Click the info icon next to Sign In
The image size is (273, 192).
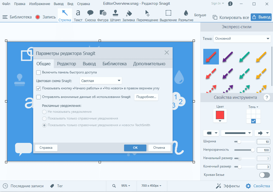pos(230,4)
